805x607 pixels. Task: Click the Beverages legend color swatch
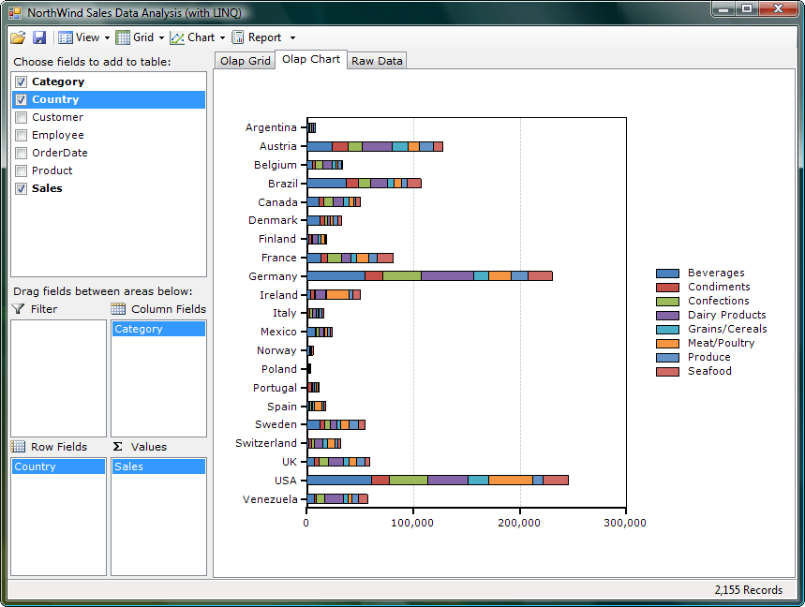pos(667,274)
